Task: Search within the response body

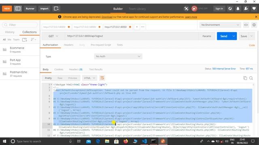Action: click(251, 78)
